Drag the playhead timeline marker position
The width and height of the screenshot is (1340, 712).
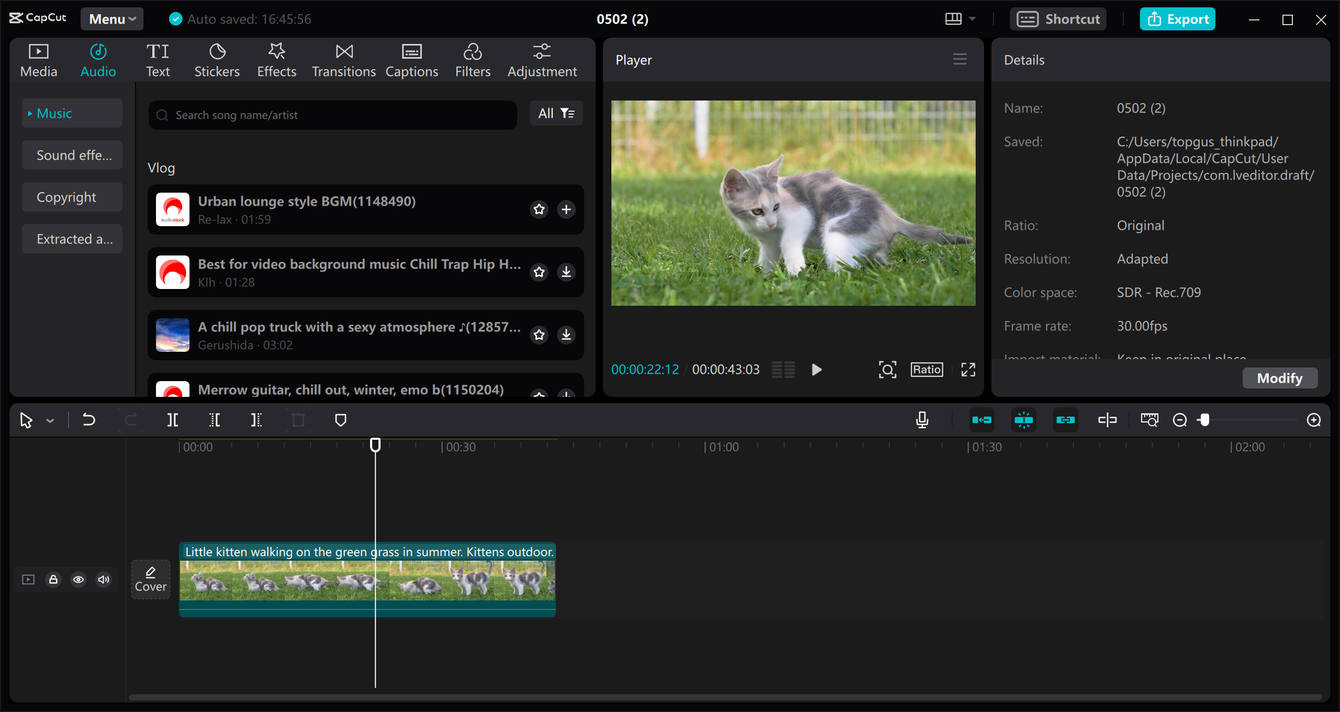coord(375,445)
